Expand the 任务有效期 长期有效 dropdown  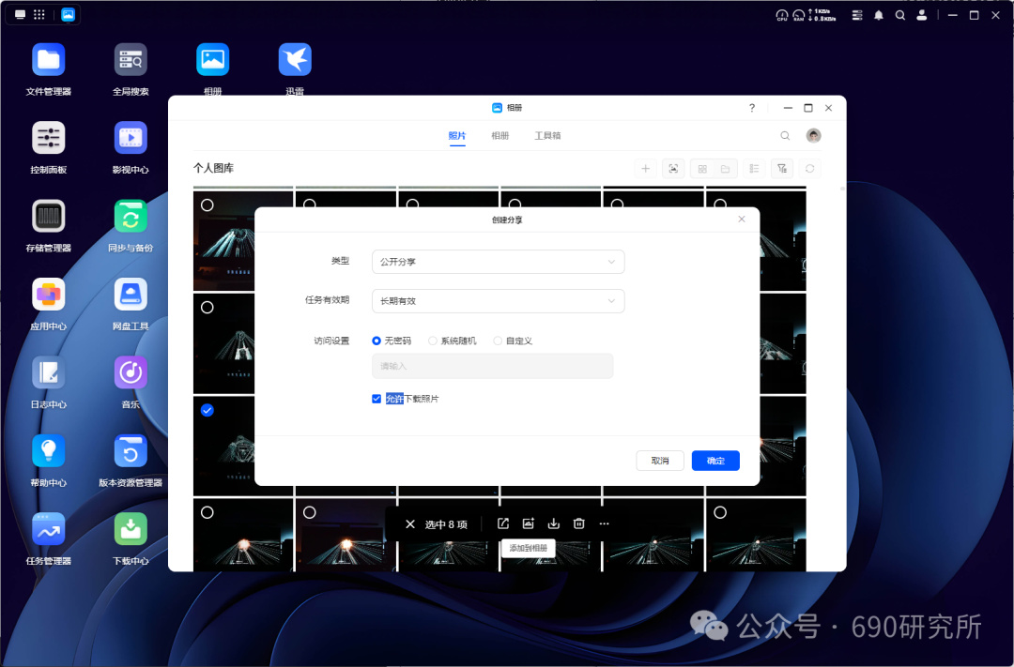[x=498, y=301]
